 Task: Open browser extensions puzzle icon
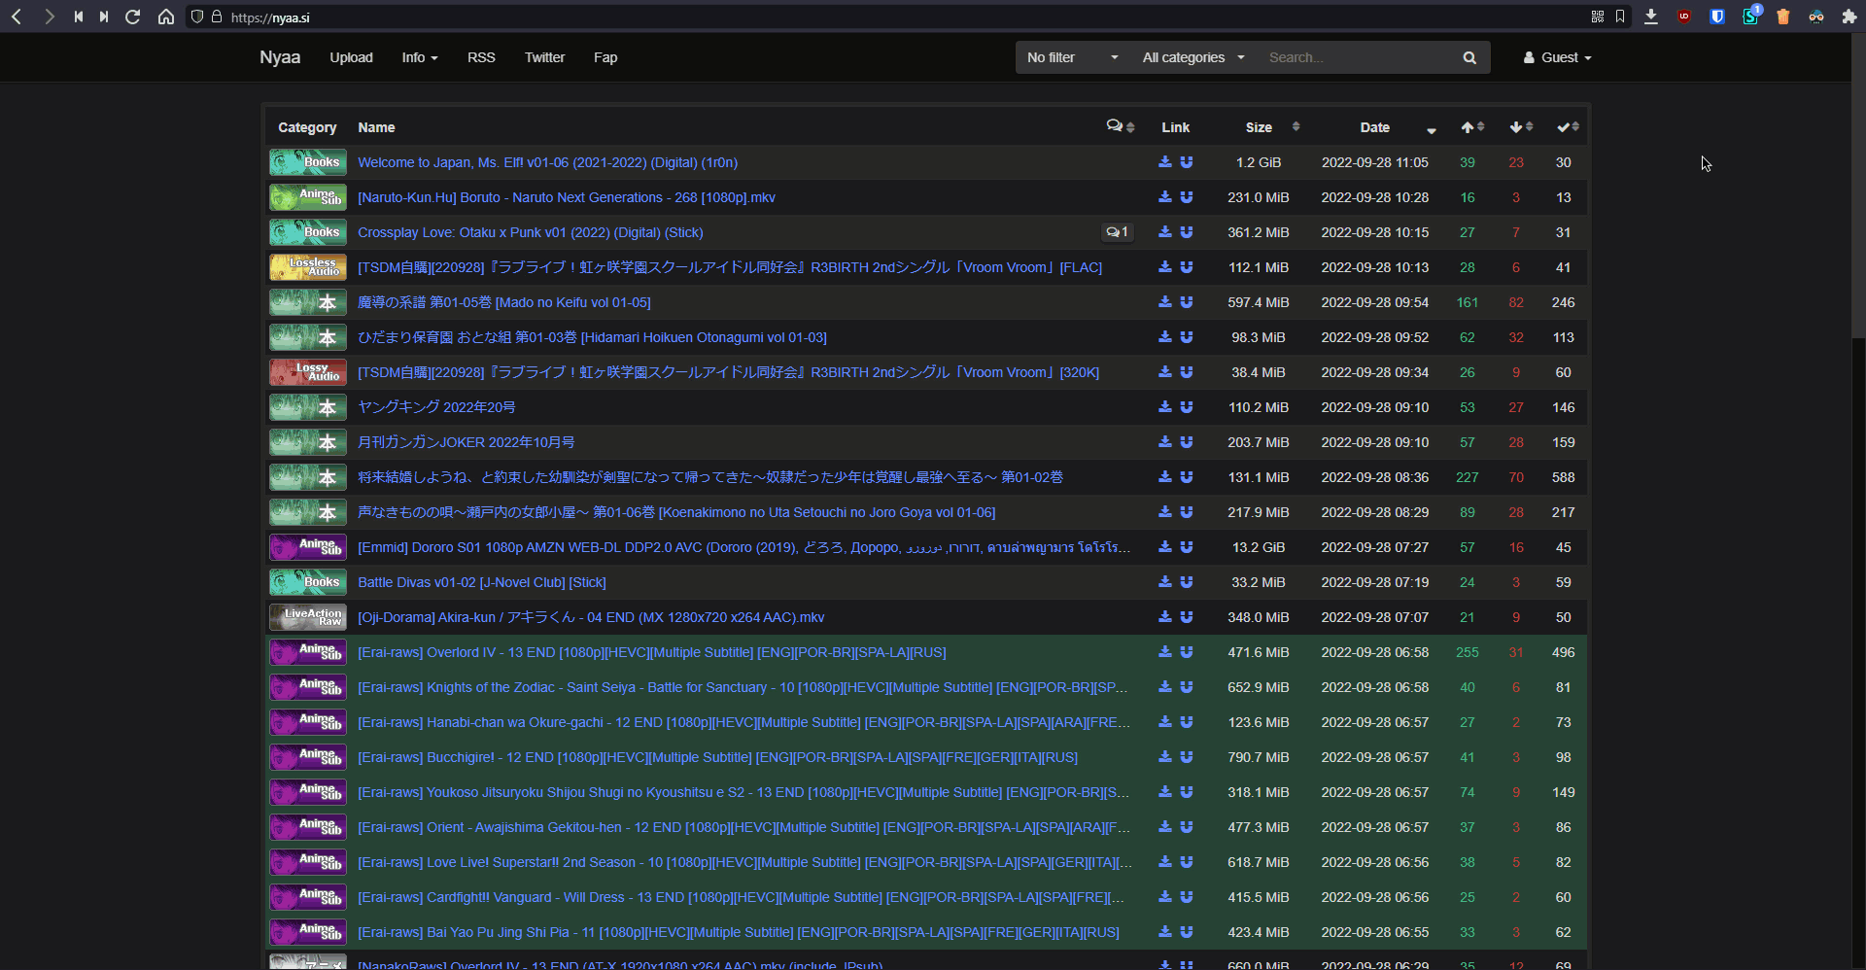point(1849,17)
